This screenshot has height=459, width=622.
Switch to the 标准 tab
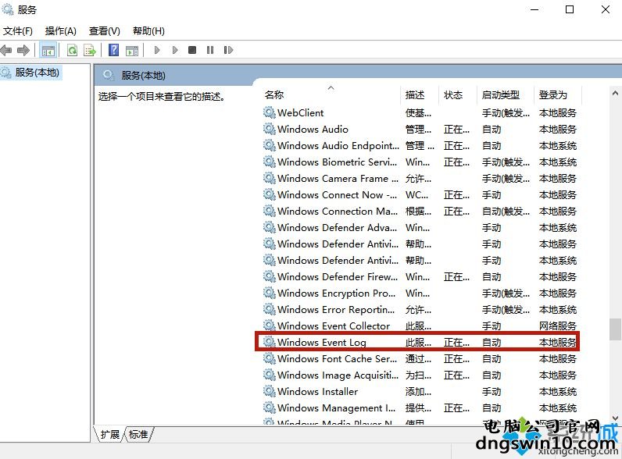point(138,435)
